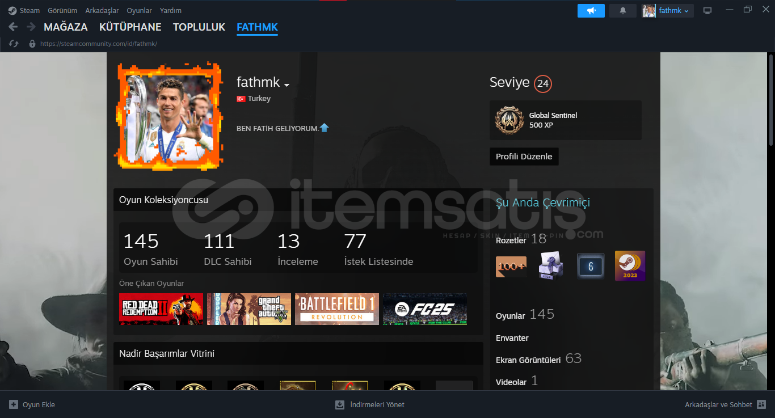Expand the fathmk name history dropdown
Screen dimensions: 775x418
click(x=287, y=85)
